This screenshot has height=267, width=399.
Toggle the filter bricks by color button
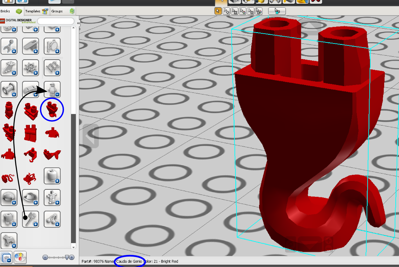click(20, 258)
